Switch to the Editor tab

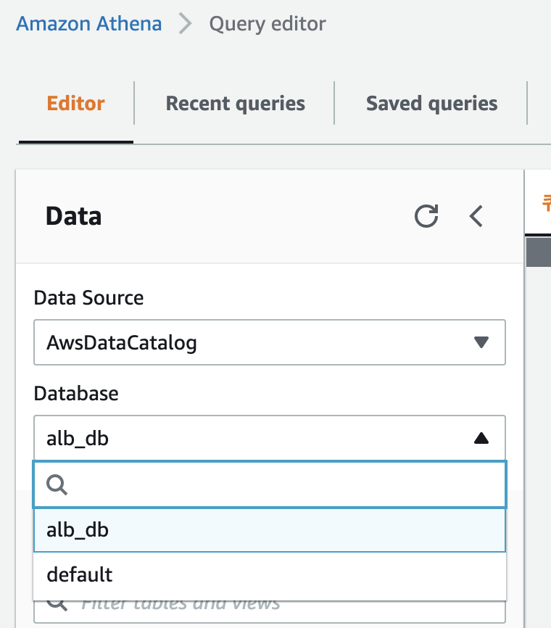click(76, 103)
